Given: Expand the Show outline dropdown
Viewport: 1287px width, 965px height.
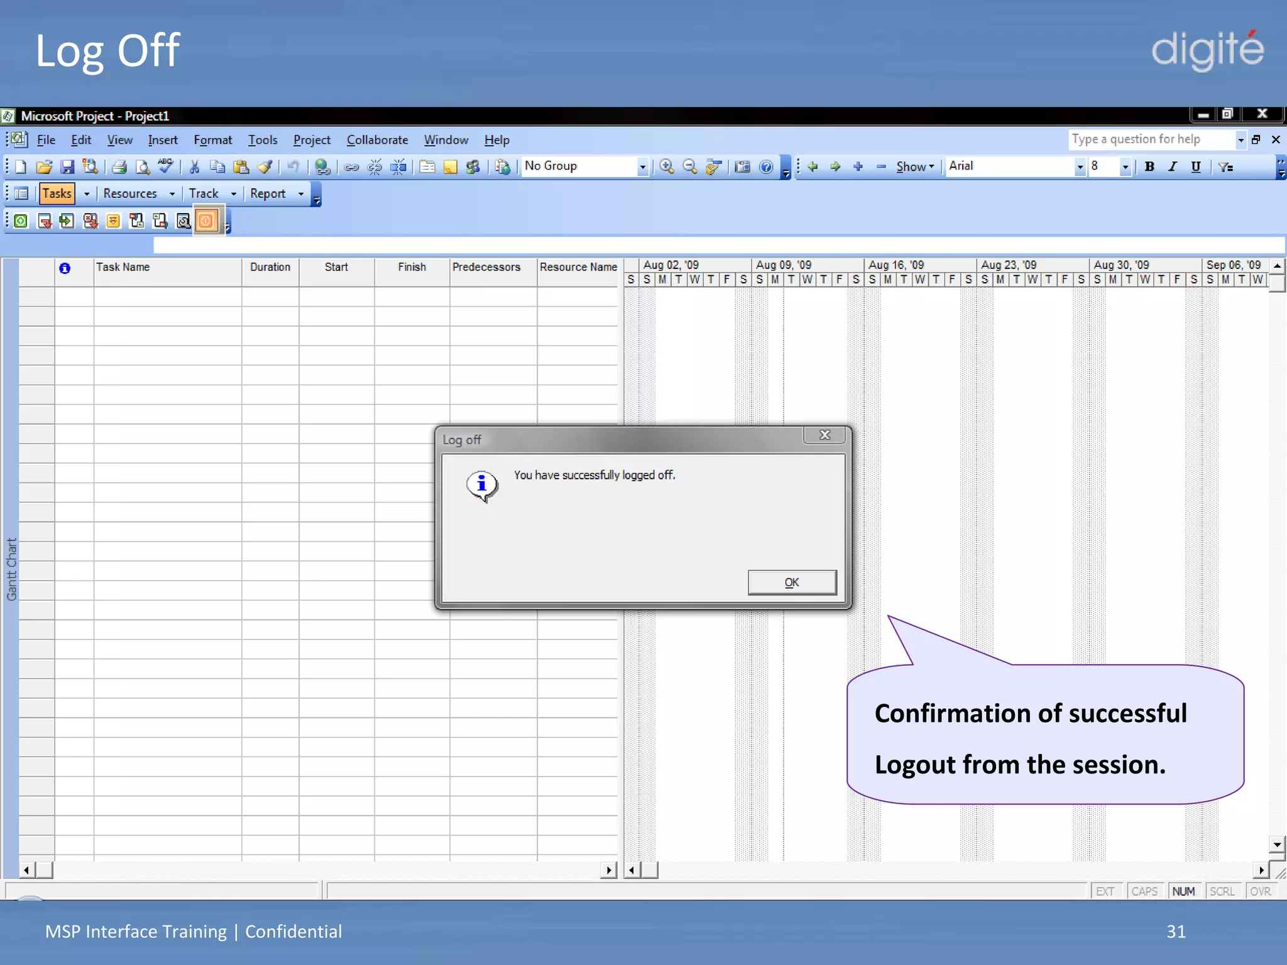Looking at the screenshot, I should click(915, 166).
